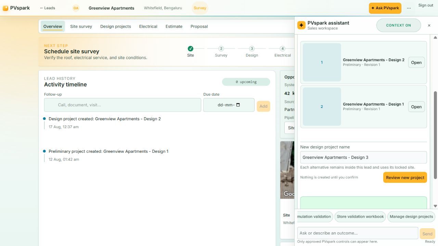Click the 0 upcoming badge
Image resolution: width=438 pixels, height=246 pixels.
(x=246, y=82)
